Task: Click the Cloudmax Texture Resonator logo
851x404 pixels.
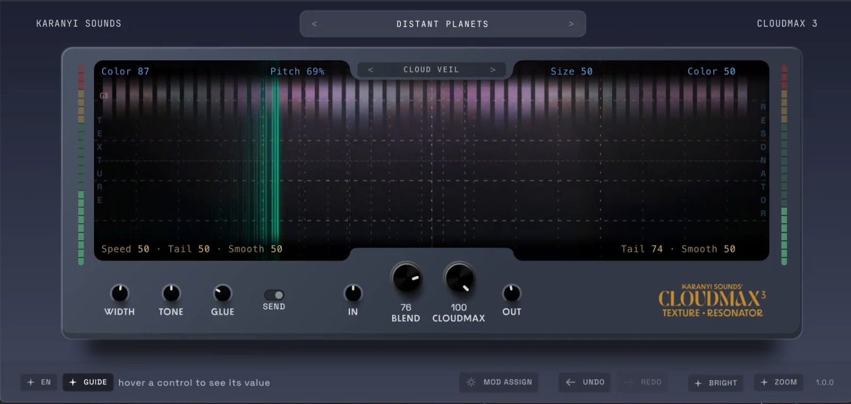Action: [x=712, y=300]
